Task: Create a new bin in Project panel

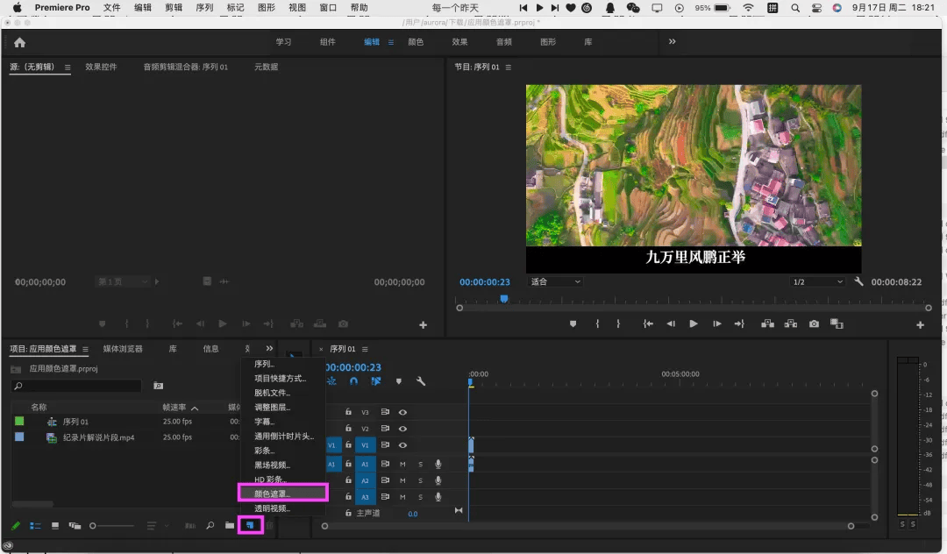Action: 230,525
